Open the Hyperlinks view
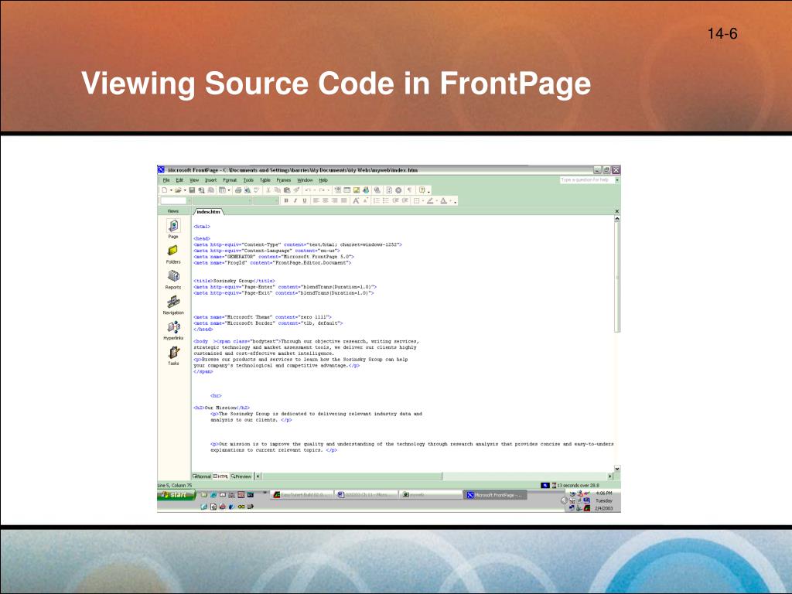 pyautogui.click(x=173, y=330)
